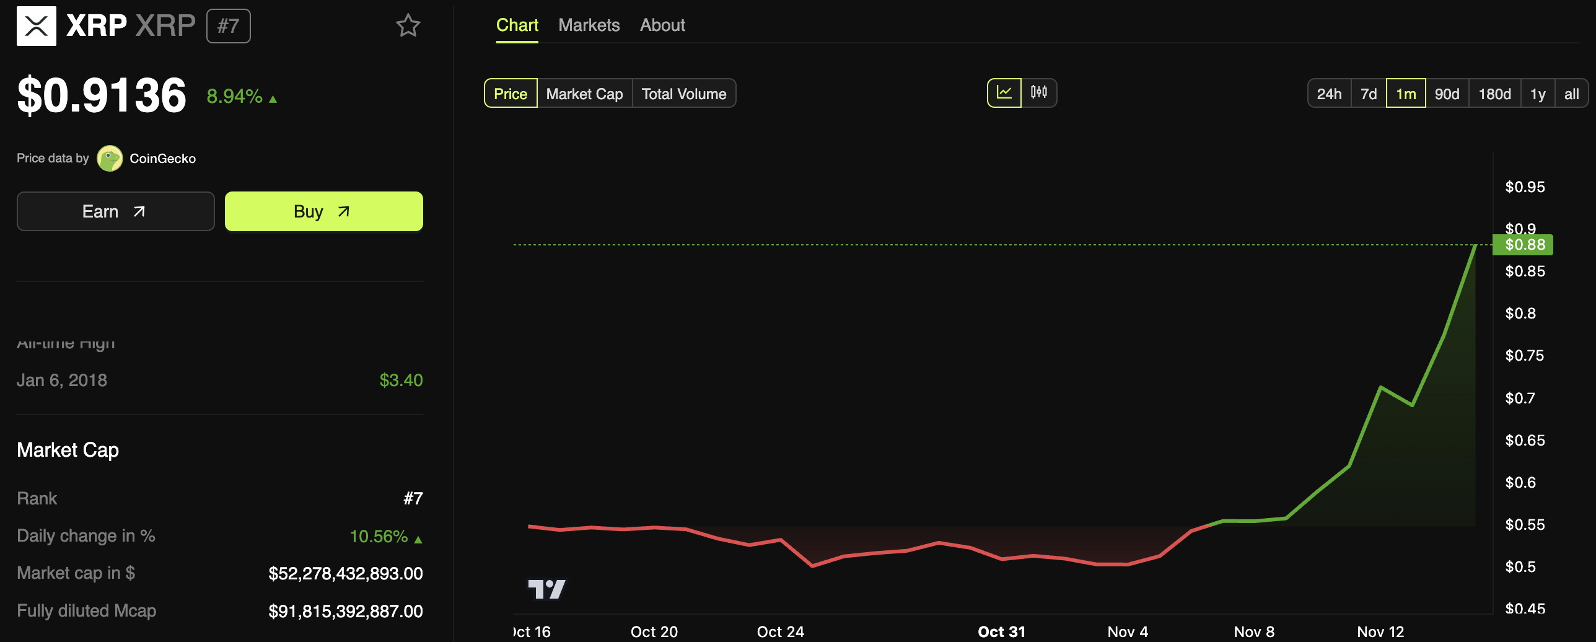Image resolution: width=1596 pixels, height=642 pixels.
Task: Click the CoinGecko logo icon
Action: coord(110,158)
